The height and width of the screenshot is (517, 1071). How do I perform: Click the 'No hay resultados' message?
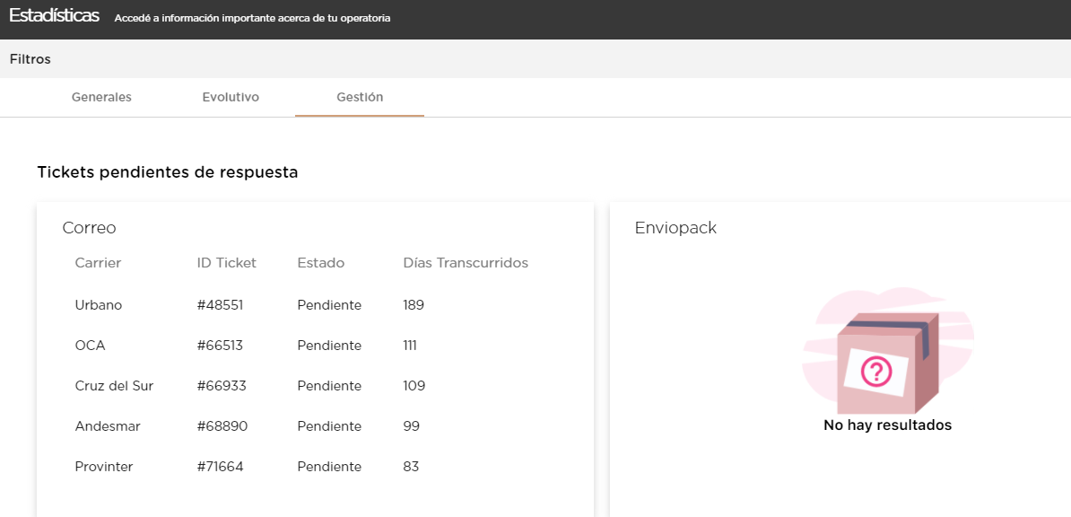[x=887, y=425]
